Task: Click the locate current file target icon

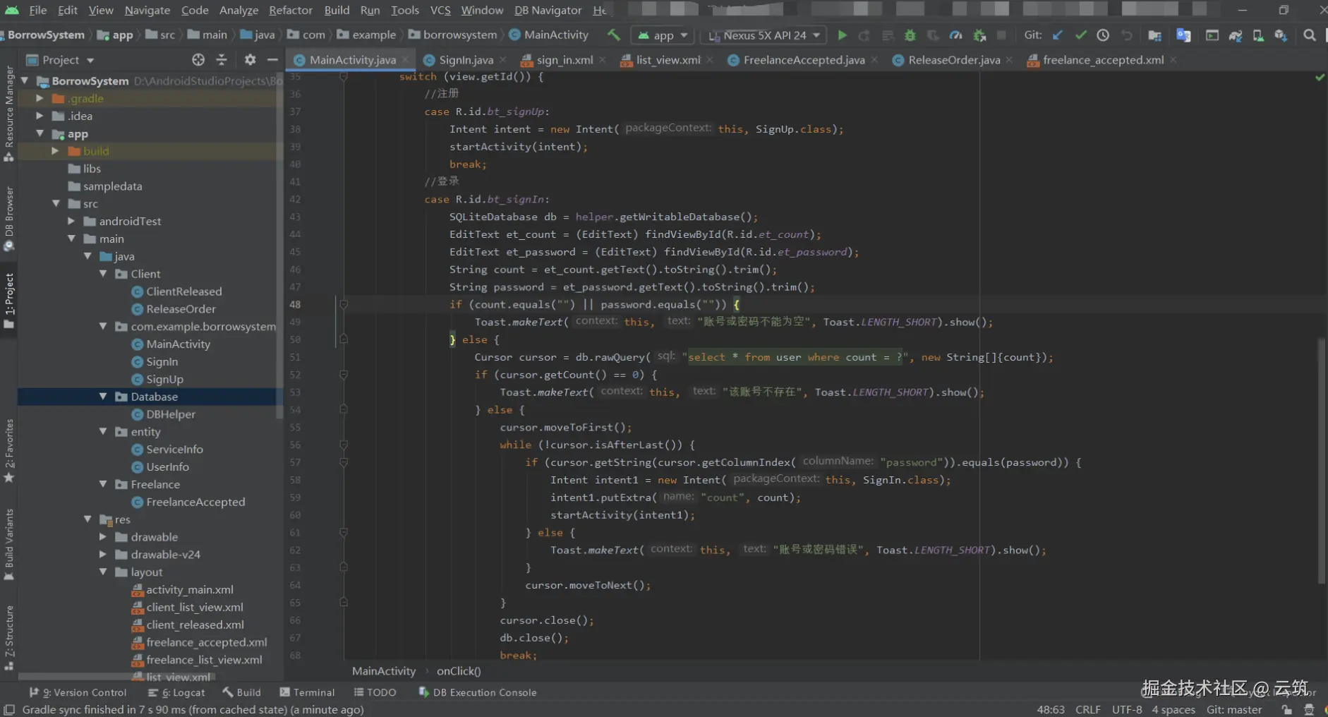Action: pyautogui.click(x=198, y=60)
